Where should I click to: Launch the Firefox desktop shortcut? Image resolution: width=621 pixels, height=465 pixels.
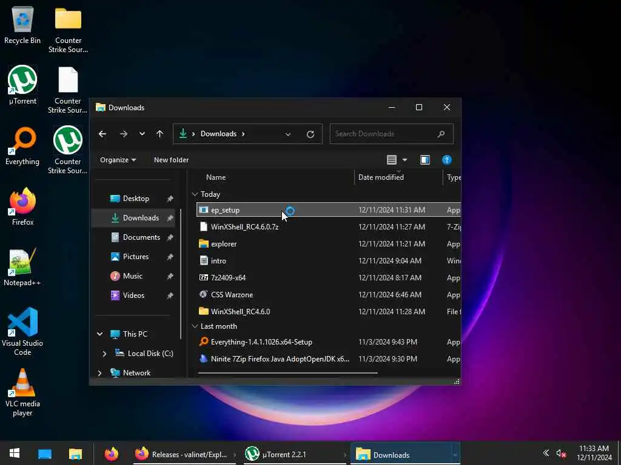tap(22, 206)
